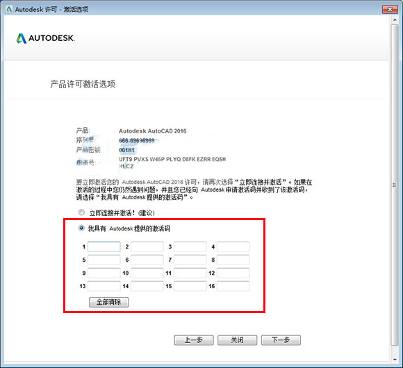The image size is (403, 368).
Task: Click activation code field 13
Action: (x=104, y=286)
